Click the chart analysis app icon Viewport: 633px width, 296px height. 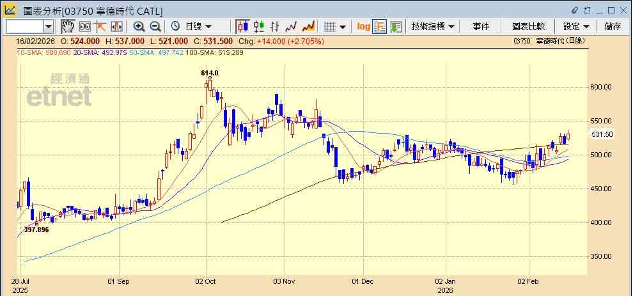pyautogui.click(x=10, y=10)
